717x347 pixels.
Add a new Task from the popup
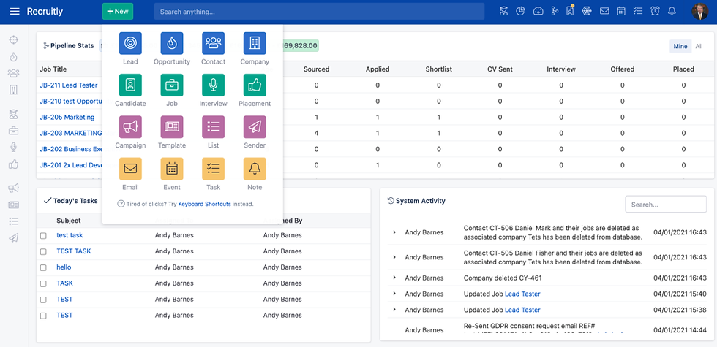pos(213,169)
